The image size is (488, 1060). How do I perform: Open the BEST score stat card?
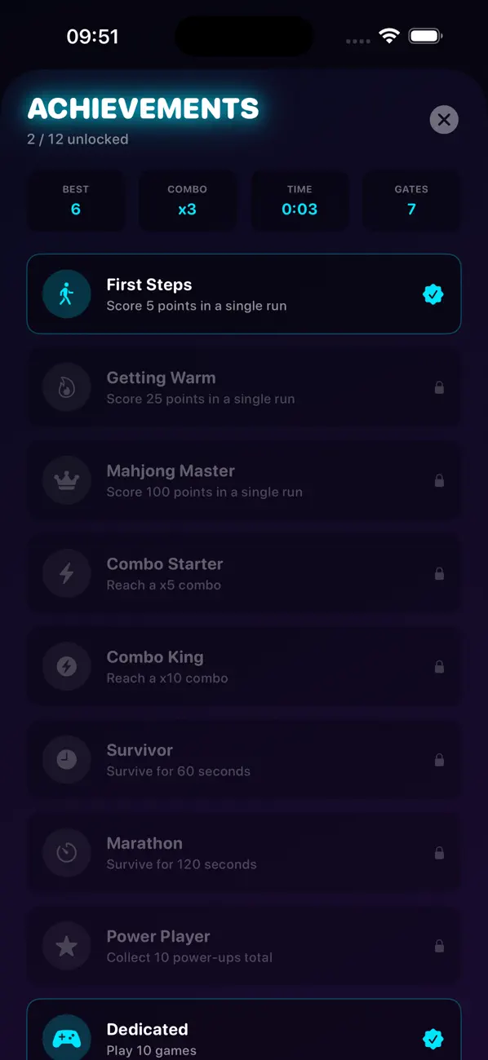click(x=76, y=200)
